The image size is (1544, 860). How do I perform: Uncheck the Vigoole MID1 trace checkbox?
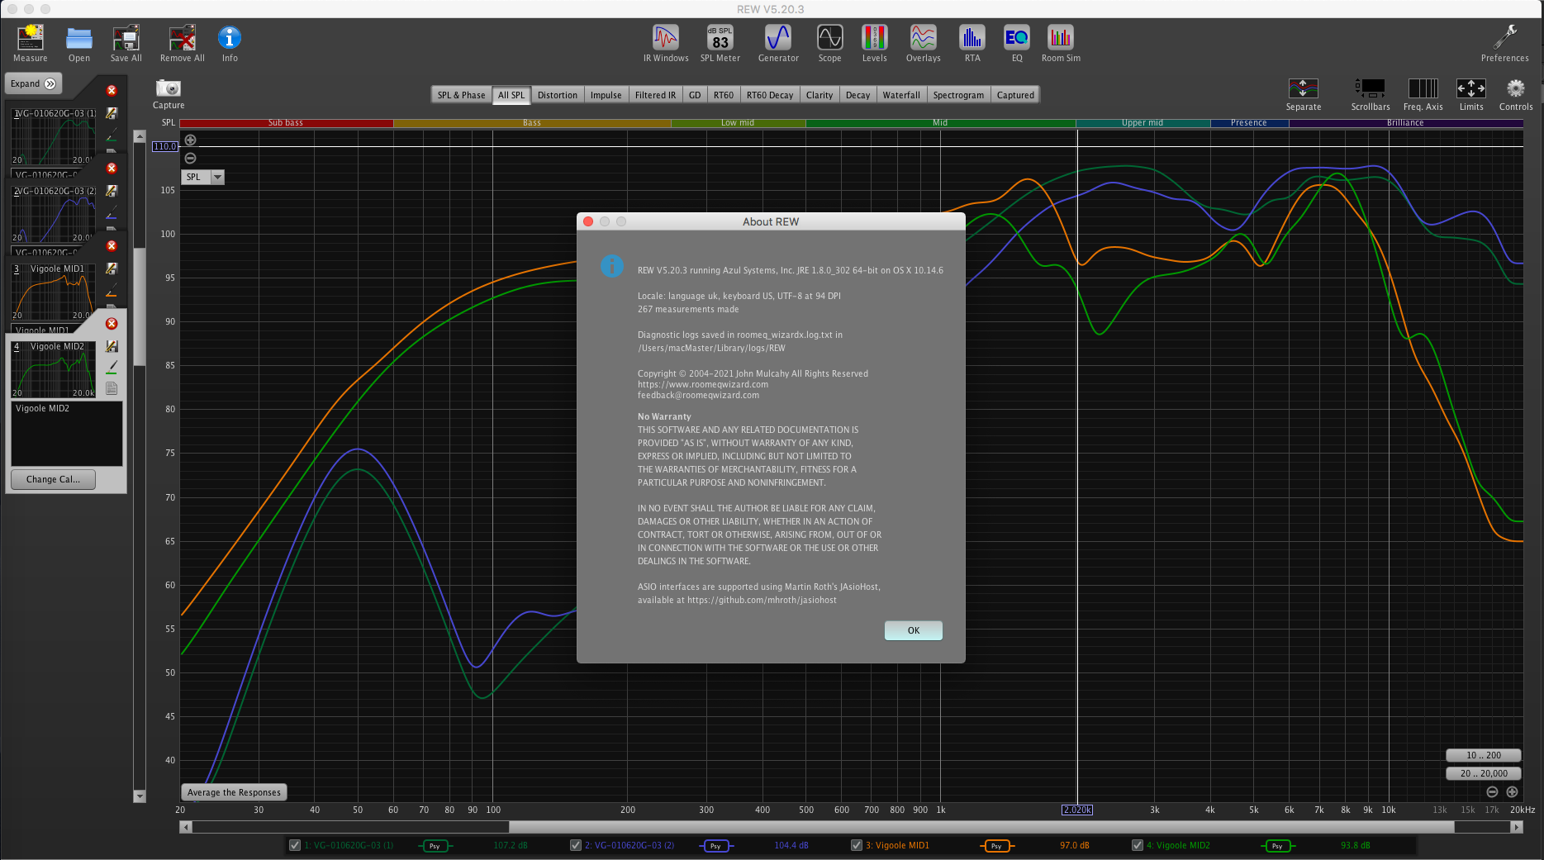pyautogui.click(x=857, y=845)
